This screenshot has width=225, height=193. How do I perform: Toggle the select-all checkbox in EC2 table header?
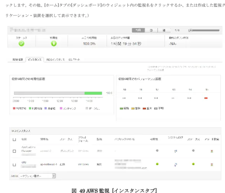(15, 139)
